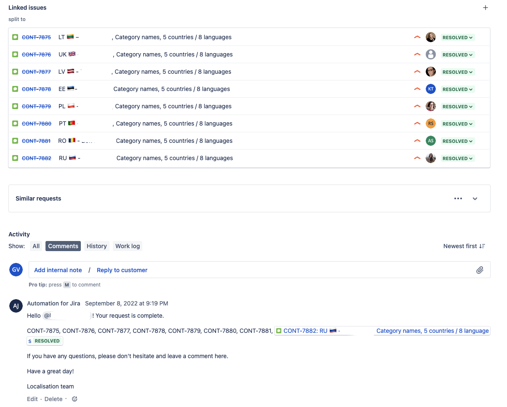The image size is (507, 407).
Task: Click issue type icon for CONT-7875
Action: click(15, 37)
